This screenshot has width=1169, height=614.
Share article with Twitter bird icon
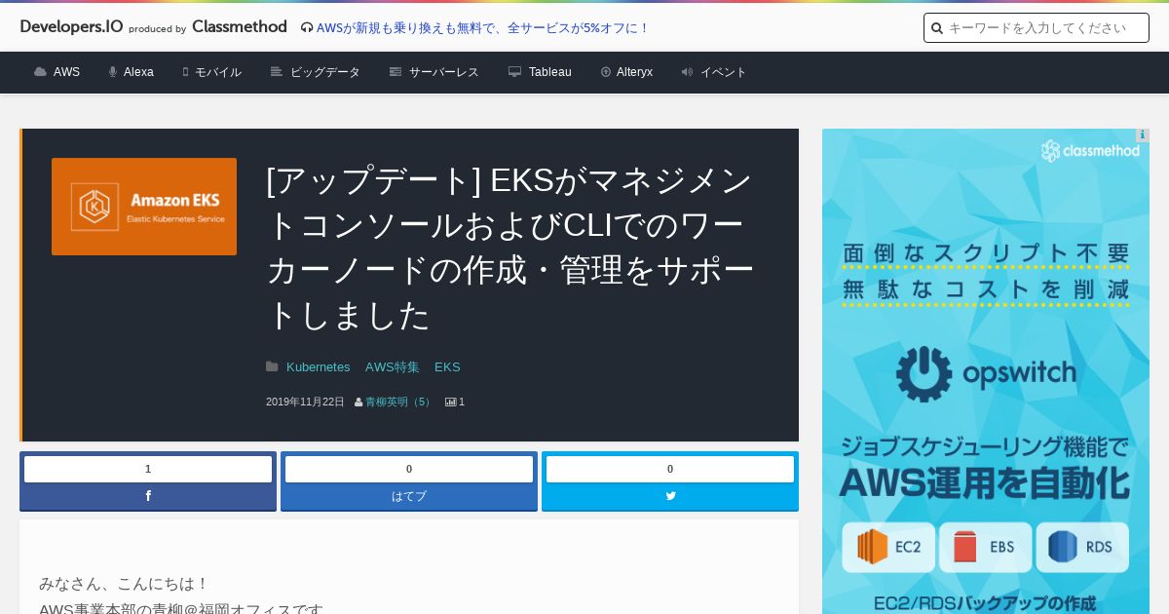click(670, 496)
